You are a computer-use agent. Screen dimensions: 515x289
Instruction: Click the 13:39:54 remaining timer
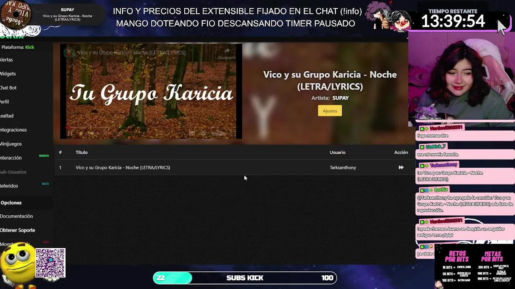[x=453, y=22]
